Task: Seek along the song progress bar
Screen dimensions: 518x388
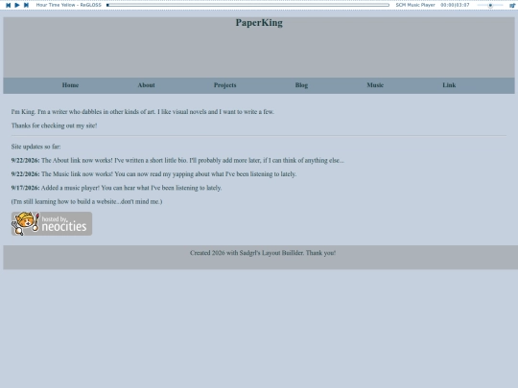Action: click(x=247, y=5)
